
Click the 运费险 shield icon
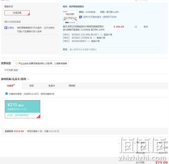point(6,28)
